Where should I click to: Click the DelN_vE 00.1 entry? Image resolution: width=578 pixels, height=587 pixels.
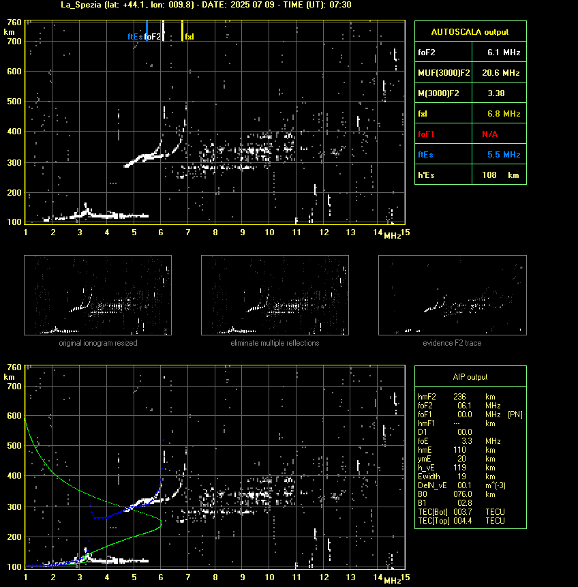[x=461, y=485]
